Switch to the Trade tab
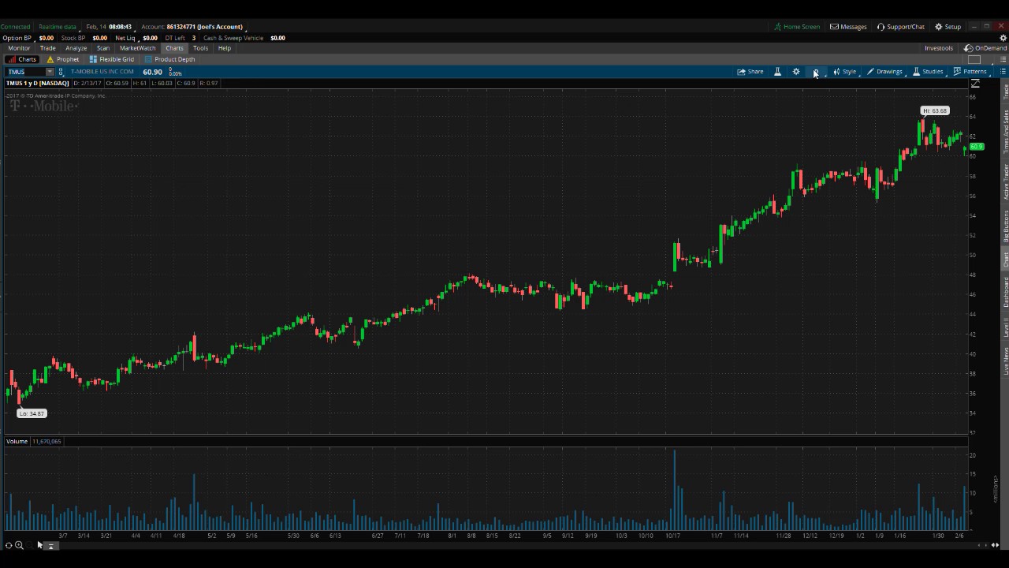Viewport: 1009px width, 568px height. point(48,48)
